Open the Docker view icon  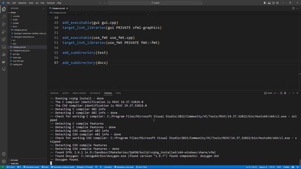4,62
